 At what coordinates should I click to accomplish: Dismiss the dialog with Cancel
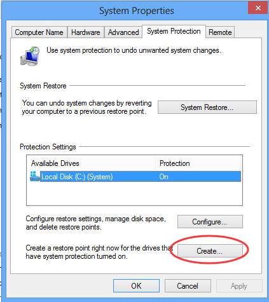pyautogui.click(x=188, y=285)
